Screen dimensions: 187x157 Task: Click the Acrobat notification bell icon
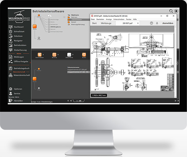[157, 23]
